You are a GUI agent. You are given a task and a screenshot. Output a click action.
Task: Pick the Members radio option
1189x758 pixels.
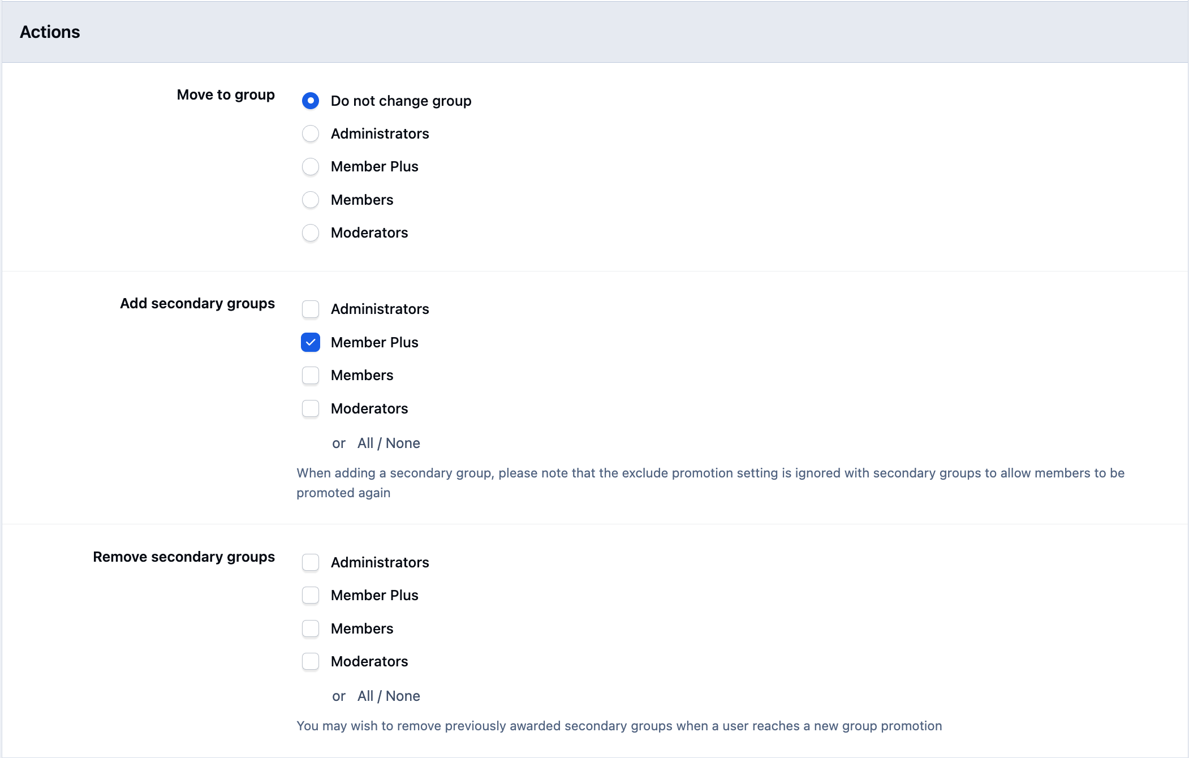311,200
